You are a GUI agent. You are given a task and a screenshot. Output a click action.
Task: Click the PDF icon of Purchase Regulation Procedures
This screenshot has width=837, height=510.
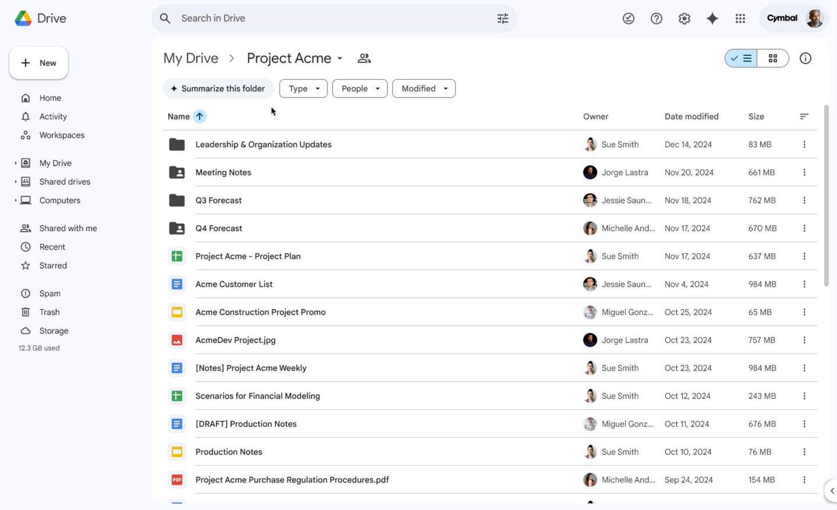[177, 479]
